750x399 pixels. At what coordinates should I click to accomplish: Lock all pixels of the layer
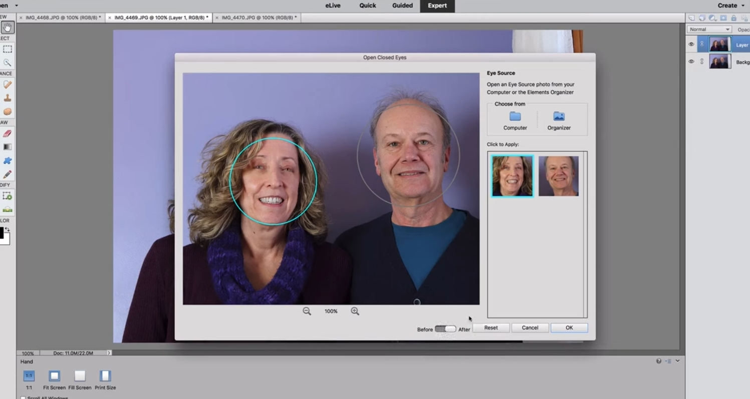[733, 18]
